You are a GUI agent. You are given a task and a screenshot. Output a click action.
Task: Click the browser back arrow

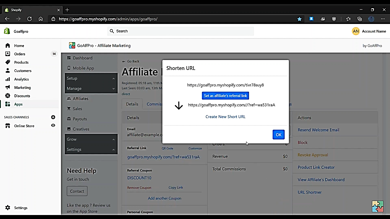[7, 19]
